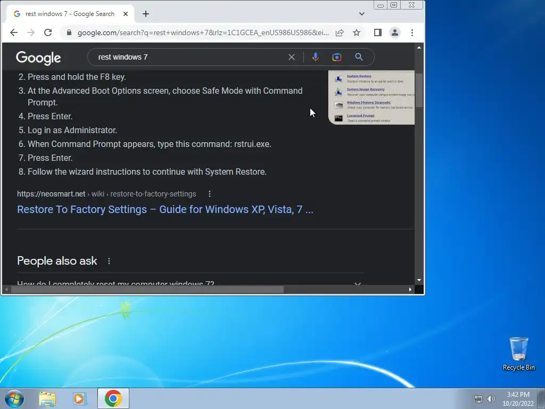Click the horizontal scrollbar left arrow

[x=6, y=289]
